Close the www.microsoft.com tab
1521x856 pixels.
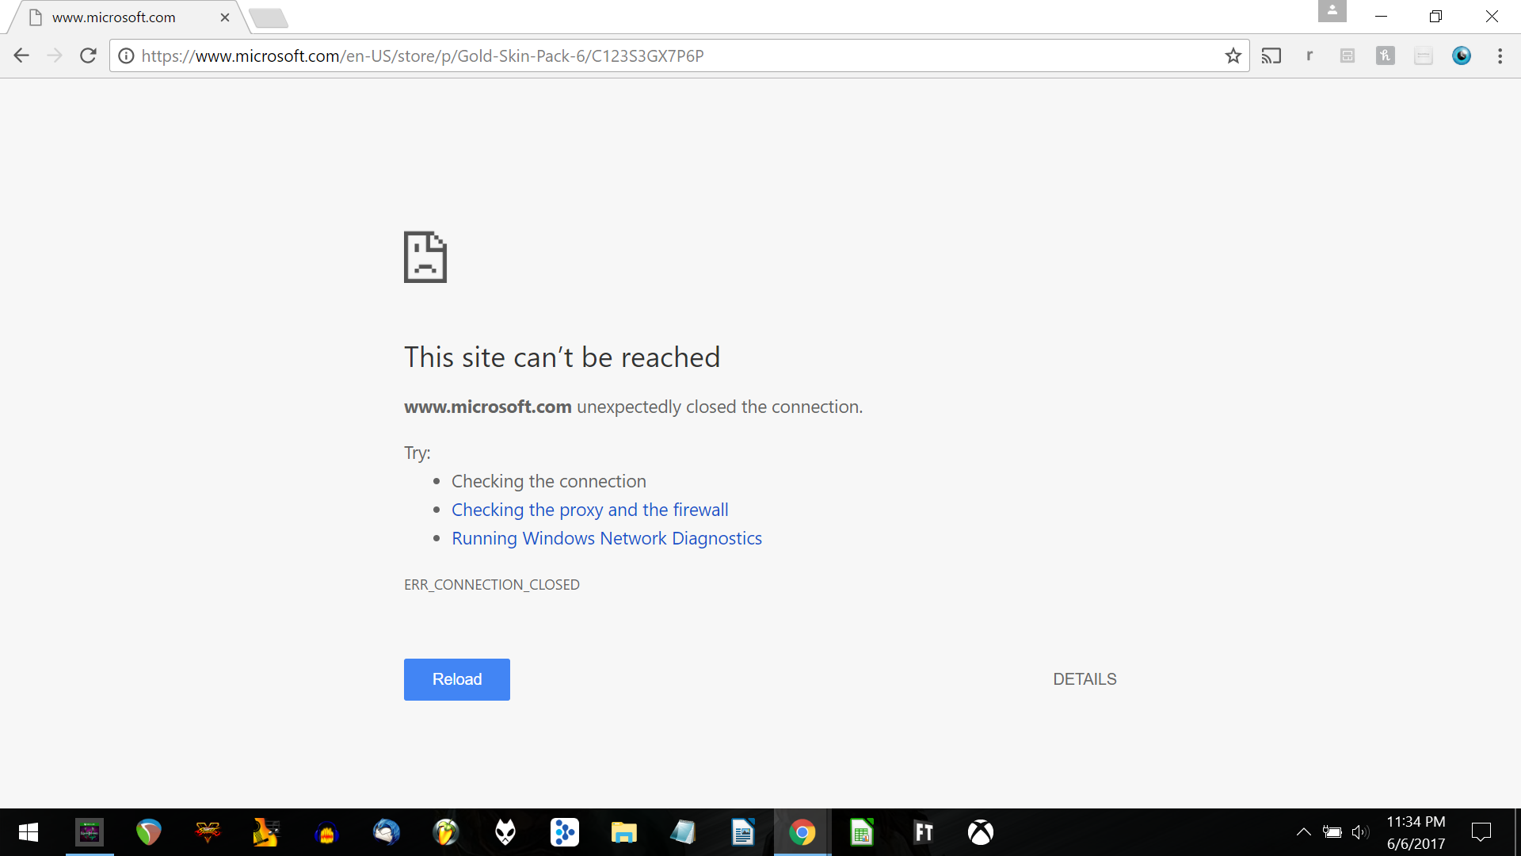click(x=225, y=17)
